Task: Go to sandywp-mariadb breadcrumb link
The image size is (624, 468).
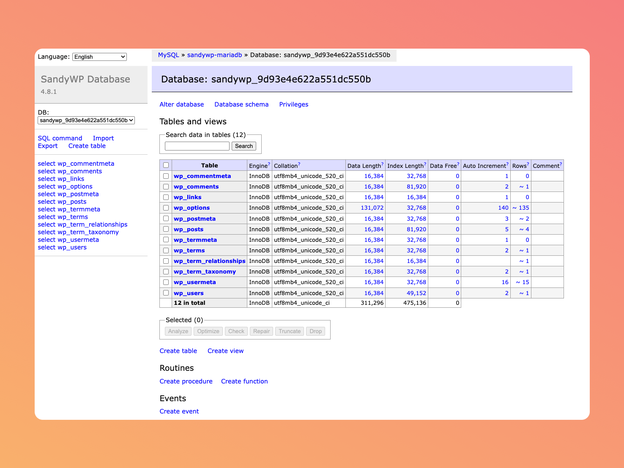Action: pyautogui.click(x=215, y=55)
